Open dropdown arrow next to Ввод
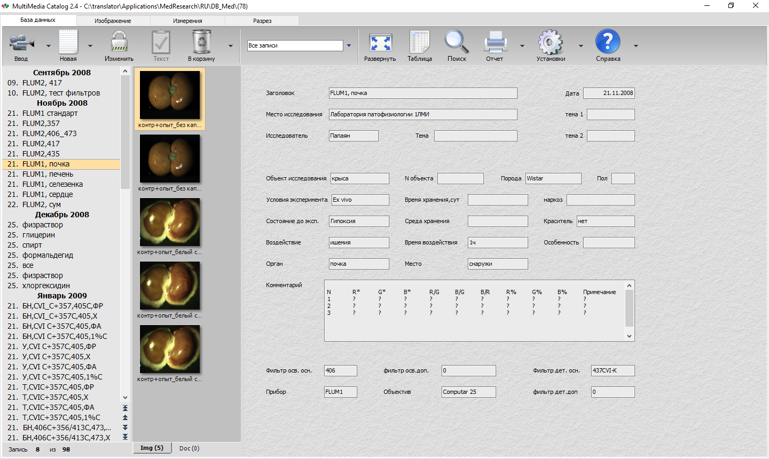Image resolution: width=769 pixels, height=459 pixels. [49, 46]
